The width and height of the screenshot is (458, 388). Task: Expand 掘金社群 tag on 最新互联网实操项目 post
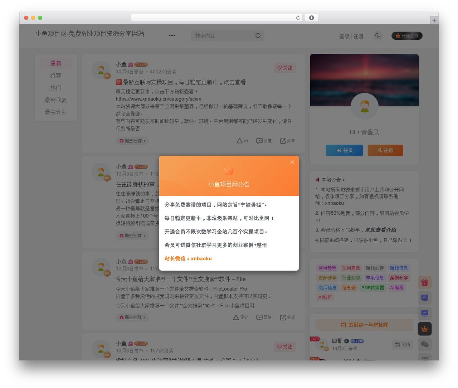132,141
